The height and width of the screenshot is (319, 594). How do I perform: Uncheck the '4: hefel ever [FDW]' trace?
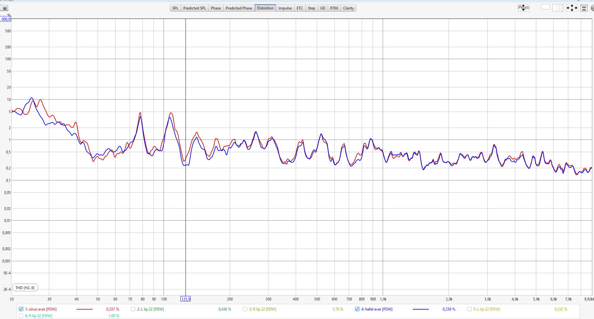point(357,309)
